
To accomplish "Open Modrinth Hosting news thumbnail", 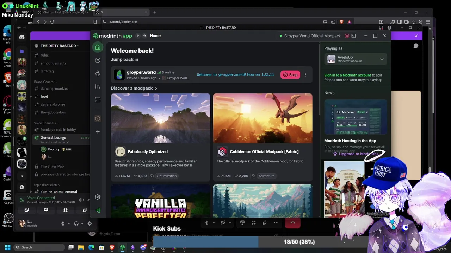I will [x=356, y=117].
